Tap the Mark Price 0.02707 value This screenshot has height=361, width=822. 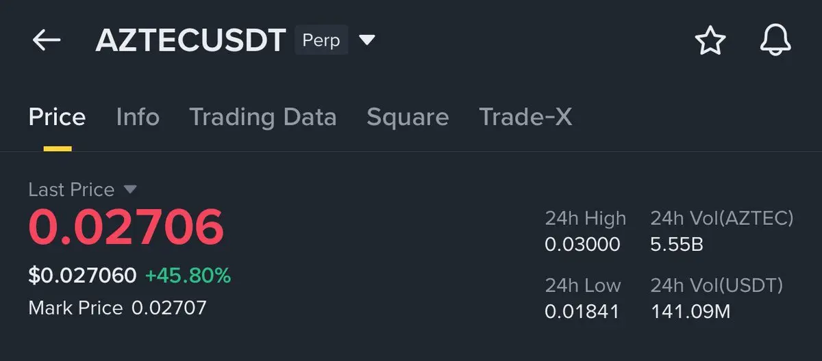[169, 308]
